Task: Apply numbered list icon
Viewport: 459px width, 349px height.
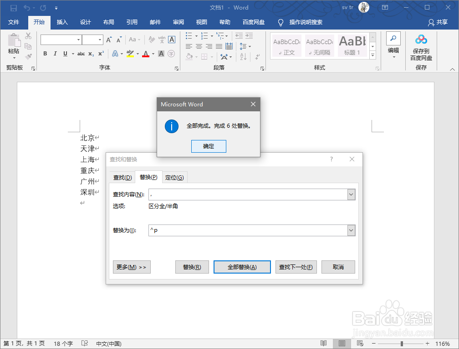Action: pyautogui.click(x=204, y=36)
